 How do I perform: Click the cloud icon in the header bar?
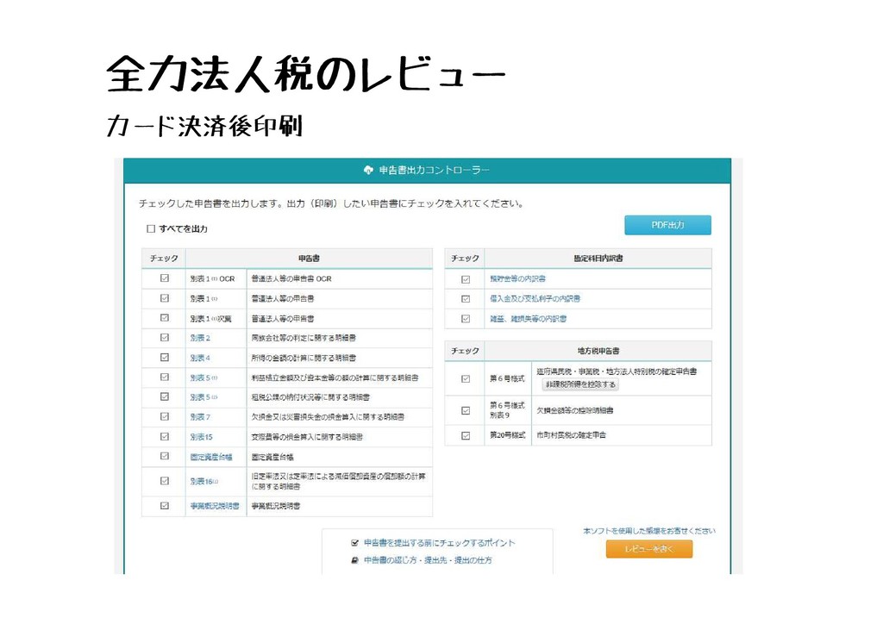click(368, 170)
